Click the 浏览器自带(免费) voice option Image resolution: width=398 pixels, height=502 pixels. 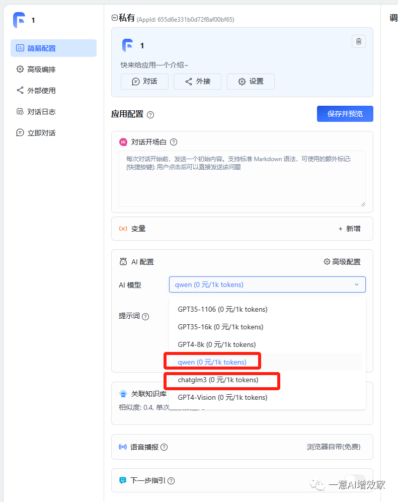click(x=334, y=447)
